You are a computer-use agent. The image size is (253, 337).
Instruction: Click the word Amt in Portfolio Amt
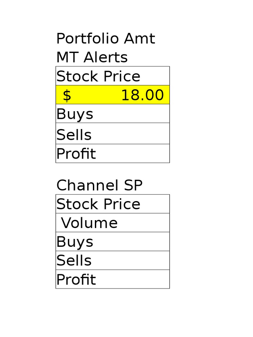click(140, 39)
